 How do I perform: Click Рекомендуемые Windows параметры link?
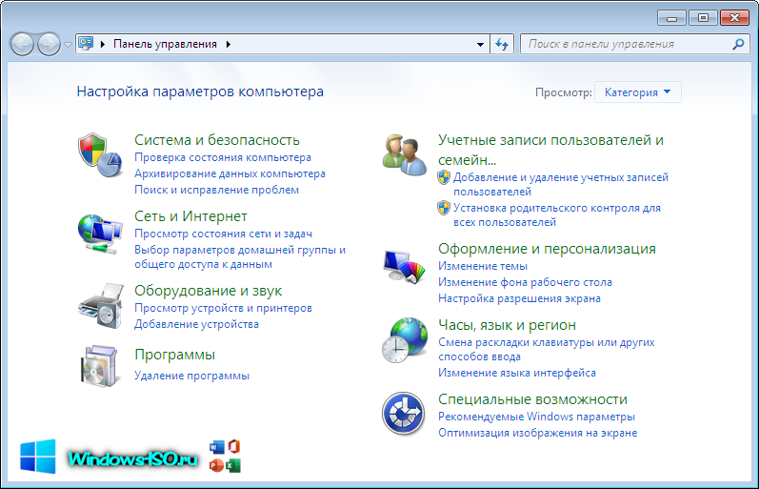pyautogui.click(x=536, y=417)
